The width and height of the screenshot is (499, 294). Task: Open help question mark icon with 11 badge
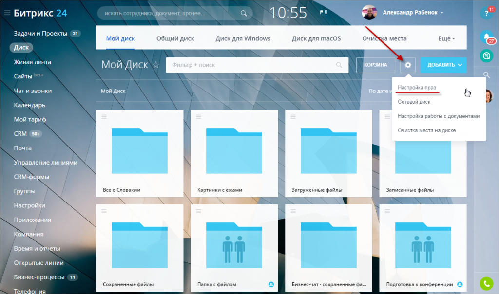[486, 13]
